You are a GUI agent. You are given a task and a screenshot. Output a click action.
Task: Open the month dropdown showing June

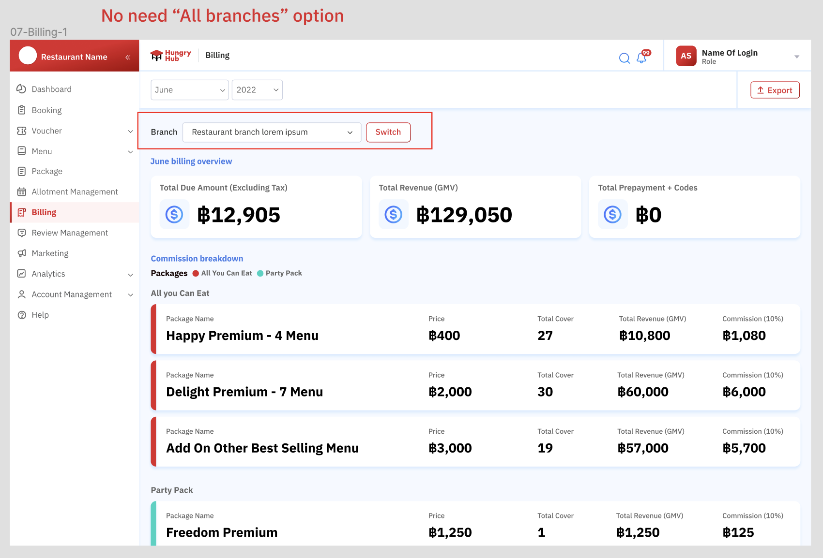[x=189, y=90]
